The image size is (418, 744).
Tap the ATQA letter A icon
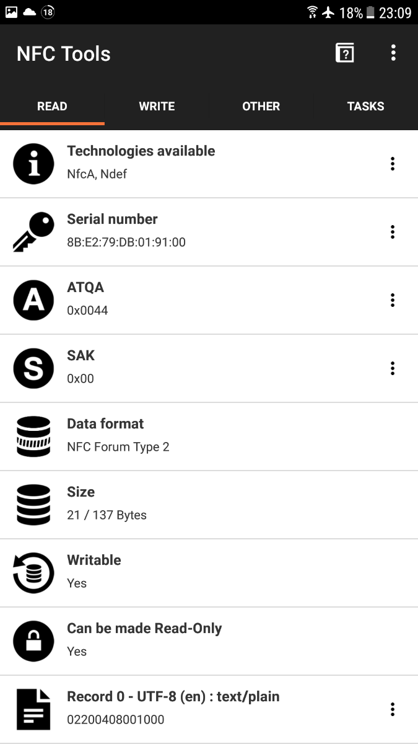(x=33, y=300)
